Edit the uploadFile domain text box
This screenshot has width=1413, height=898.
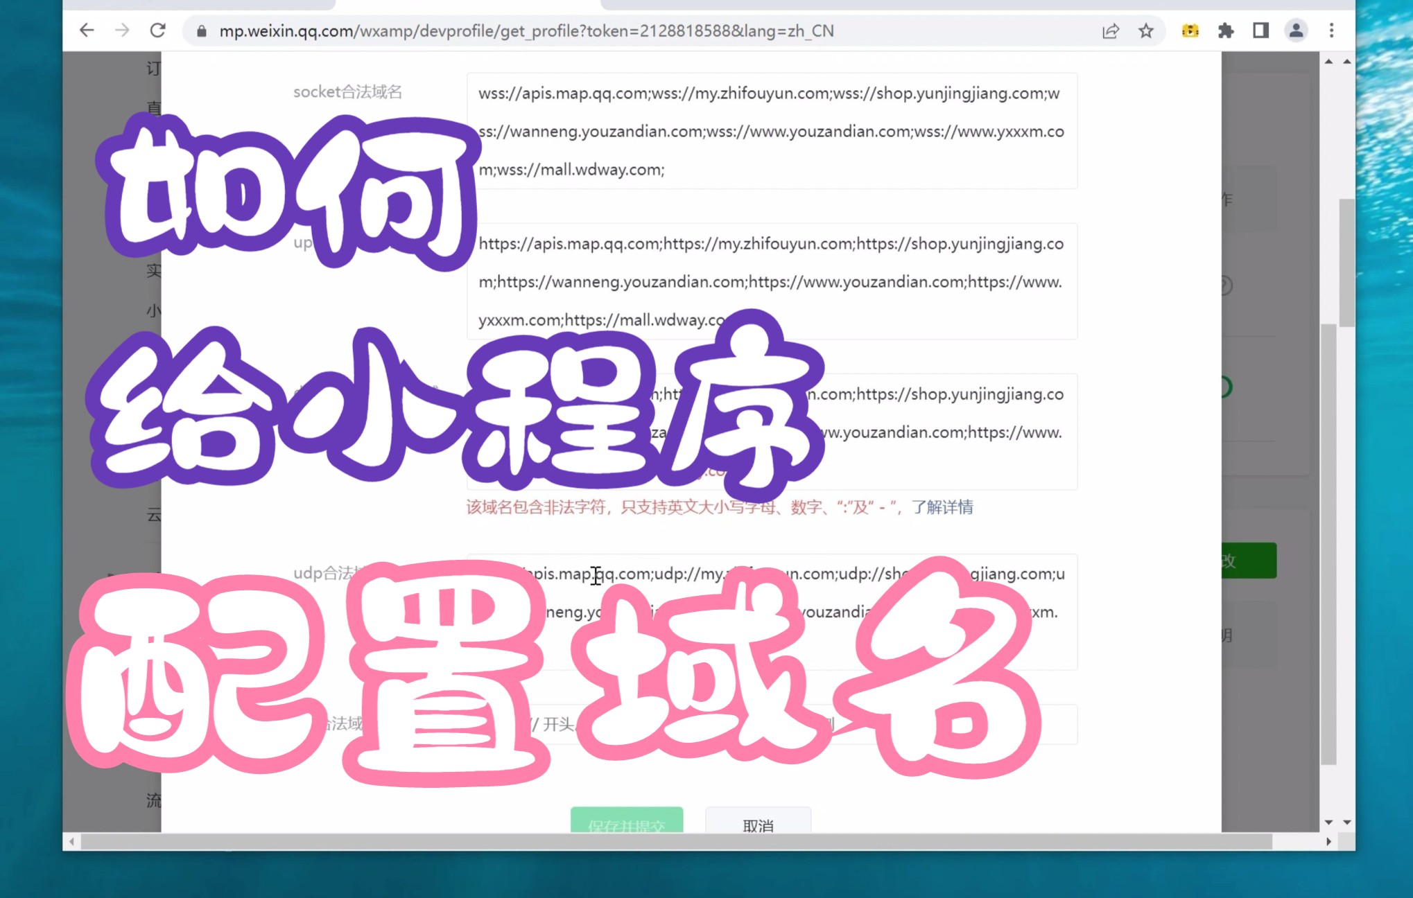(772, 281)
